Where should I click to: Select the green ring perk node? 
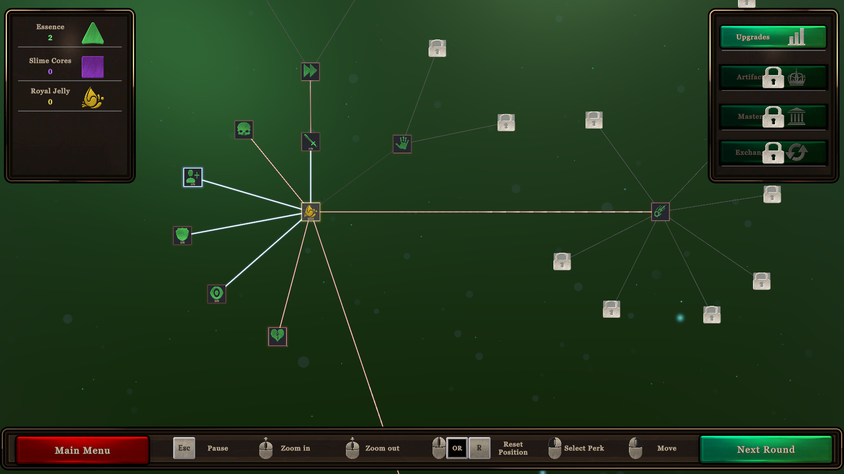(217, 294)
